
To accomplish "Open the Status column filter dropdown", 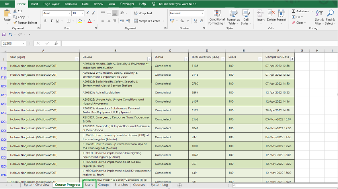I will (186, 59).
